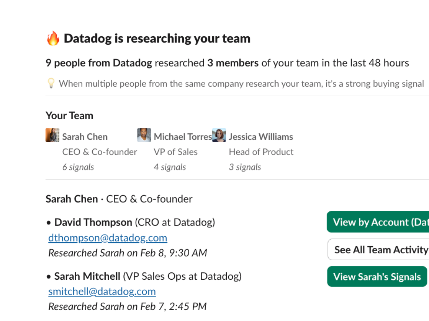Click the "Researched Sarah on Feb 8" timestamp
This screenshot has width=429, height=321.
(x=128, y=253)
